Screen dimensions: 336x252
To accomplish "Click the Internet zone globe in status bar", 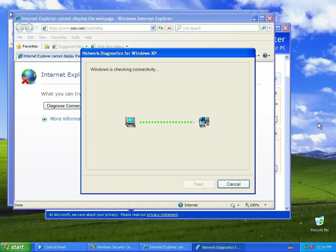I will click(181, 205).
